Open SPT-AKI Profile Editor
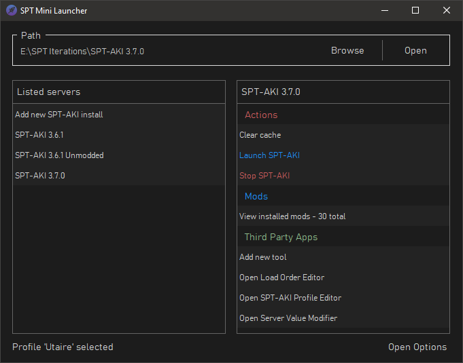The height and width of the screenshot is (363, 463). (x=343, y=298)
